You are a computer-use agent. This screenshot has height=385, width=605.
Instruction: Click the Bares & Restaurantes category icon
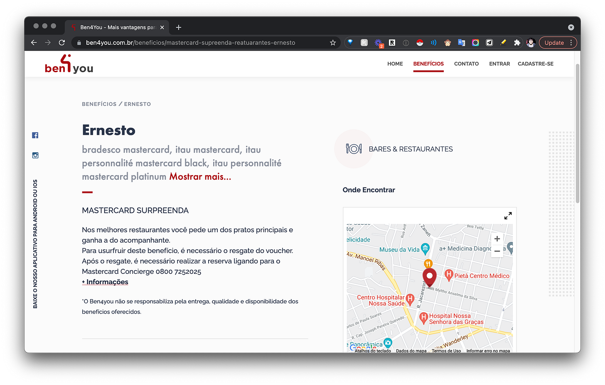tap(354, 149)
